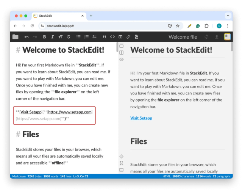Click the Files heading in the preview
The height and width of the screenshot is (193, 242).
pos(139,141)
